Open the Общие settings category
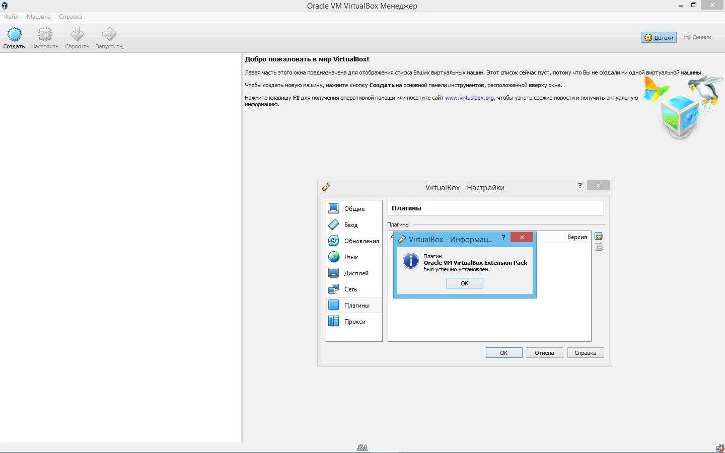 tap(354, 208)
